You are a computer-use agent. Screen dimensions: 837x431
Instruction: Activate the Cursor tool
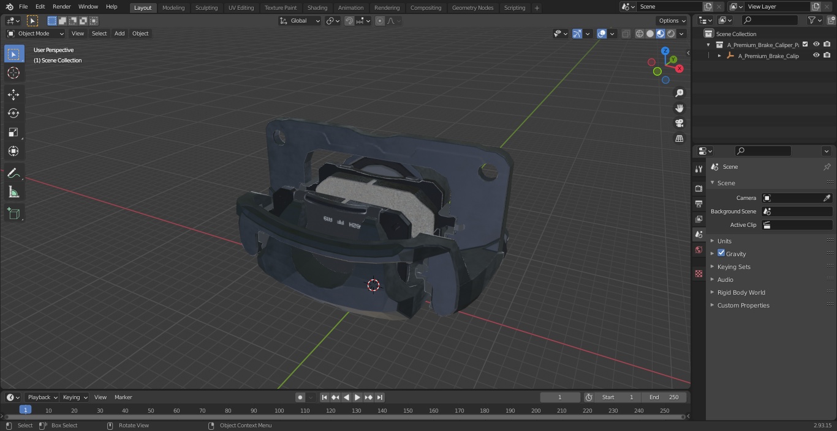click(x=13, y=73)
